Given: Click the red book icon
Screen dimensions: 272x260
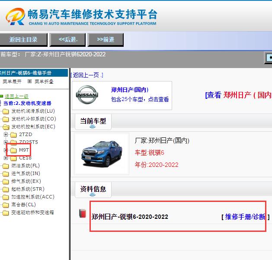Looking at the screenshot, I should (83, 213).
